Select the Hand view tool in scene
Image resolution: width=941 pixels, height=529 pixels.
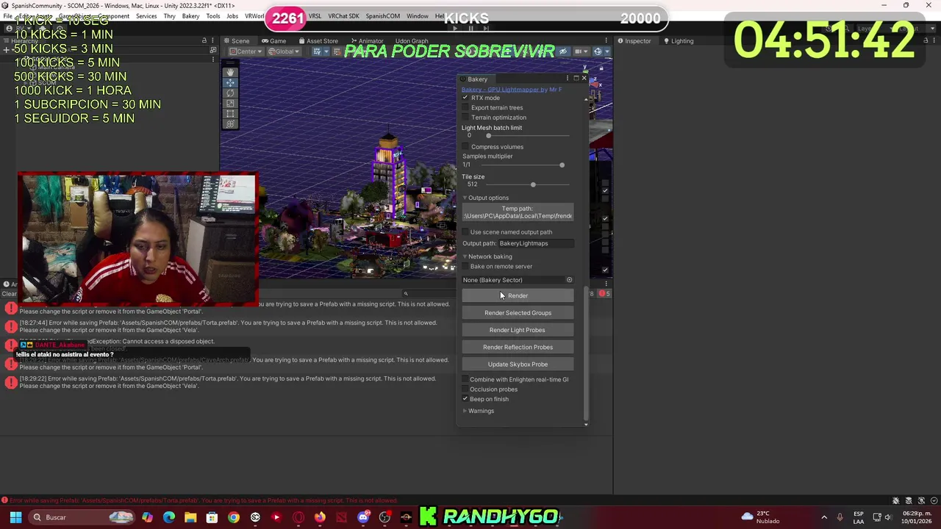(230, 72)
